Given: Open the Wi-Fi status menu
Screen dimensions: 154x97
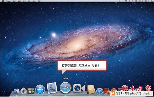Looking at the screenshot, I should click(x=126, y=1).
